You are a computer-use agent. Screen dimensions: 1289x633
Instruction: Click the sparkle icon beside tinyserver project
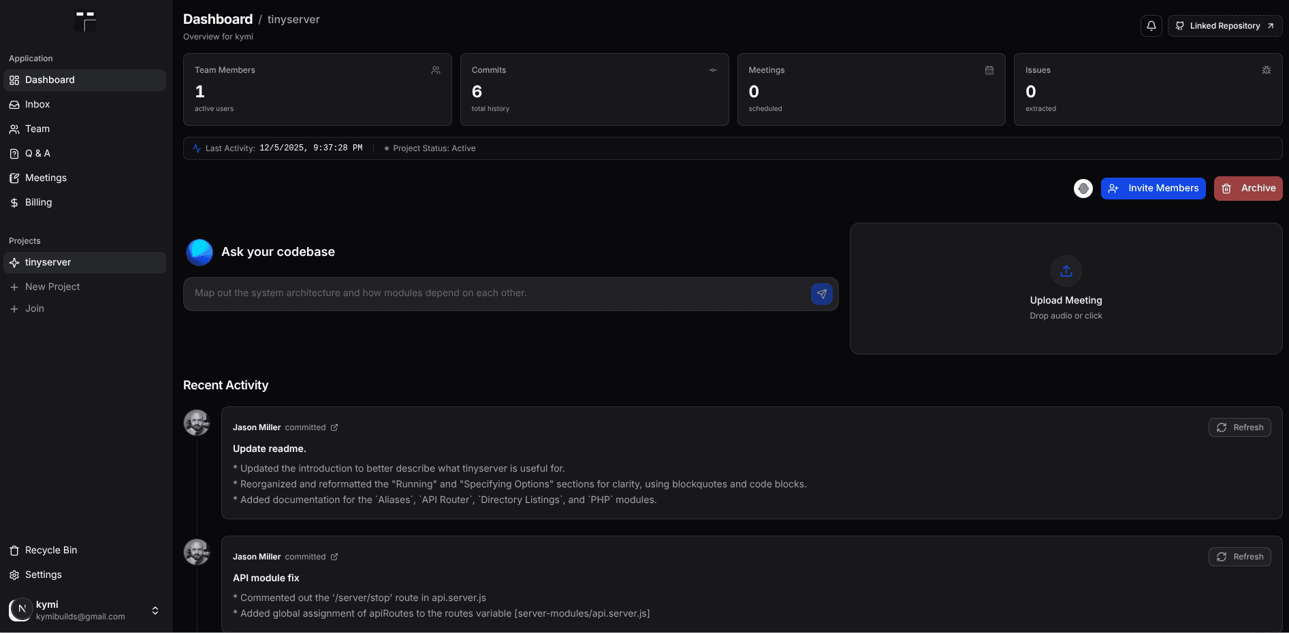pos(14,262)
